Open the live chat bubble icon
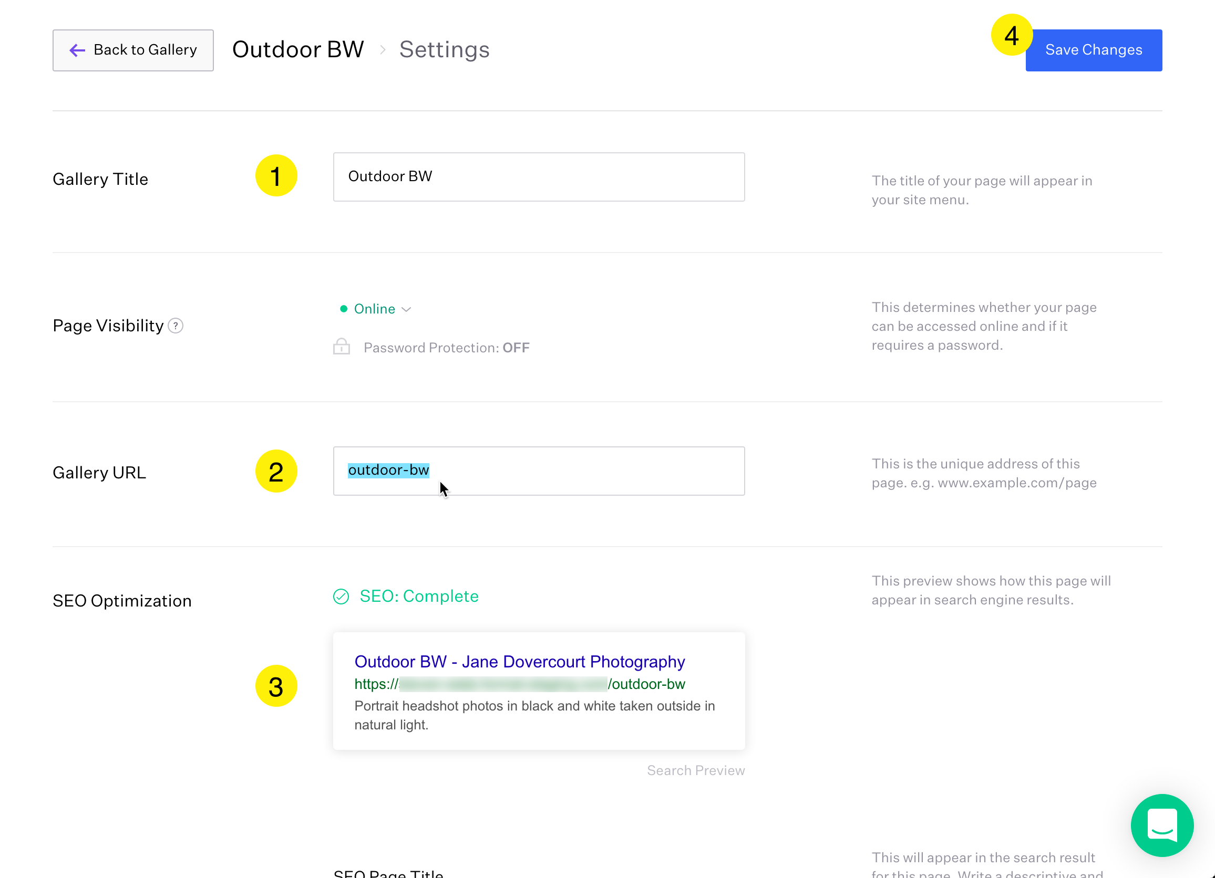The height and width of the screenshot is (878, 1215). [x=1161, y=825]
